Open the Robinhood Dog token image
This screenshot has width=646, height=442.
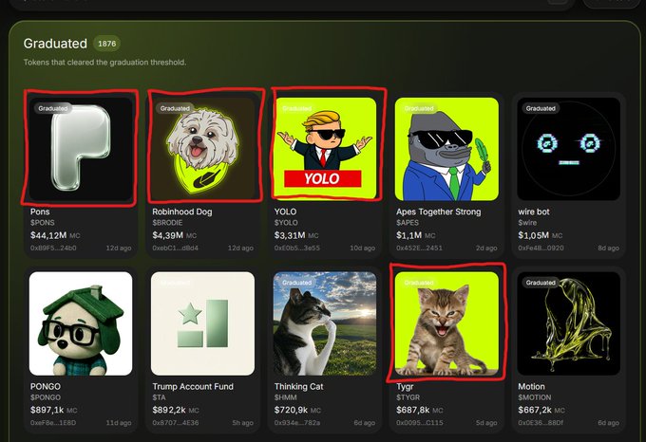point(202,149)
